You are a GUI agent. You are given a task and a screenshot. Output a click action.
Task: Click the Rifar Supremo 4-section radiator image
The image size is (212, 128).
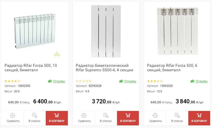(x=106, y=31)
